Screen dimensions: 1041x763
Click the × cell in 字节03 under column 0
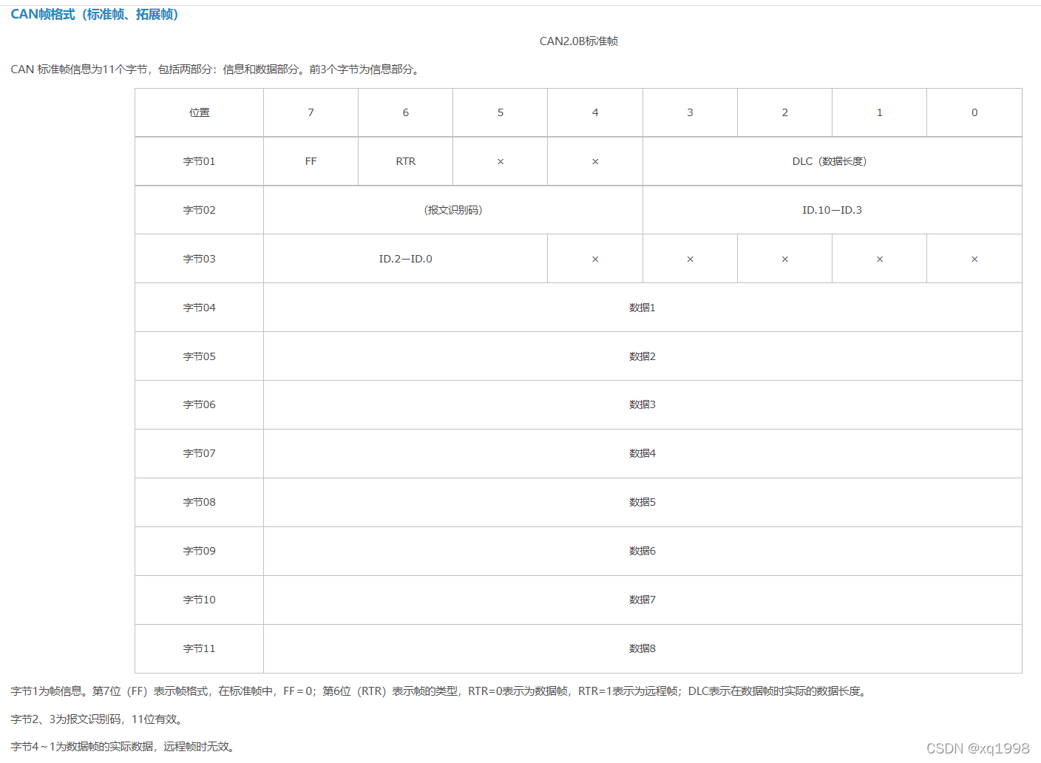click(x=974, y=259)
